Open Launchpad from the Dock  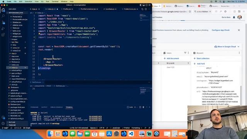58,134
